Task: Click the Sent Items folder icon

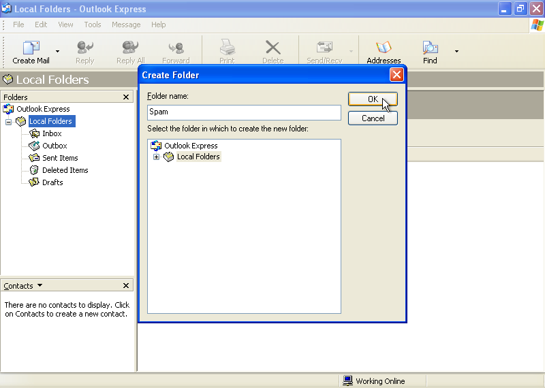Action: (x=34, y=158)
